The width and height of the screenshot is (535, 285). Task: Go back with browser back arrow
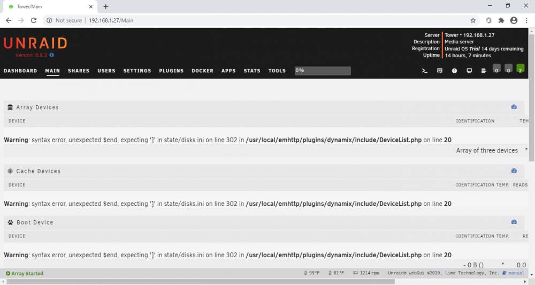coord(9,20)
